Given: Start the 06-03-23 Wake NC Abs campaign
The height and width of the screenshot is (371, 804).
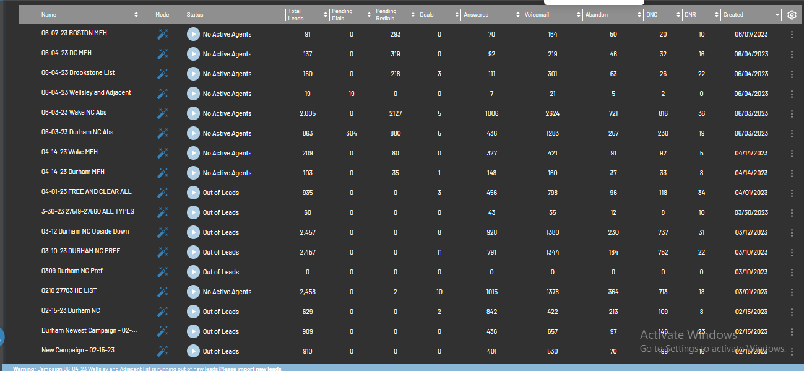Looking at the screenshot, I should click(x=193, y=113).
